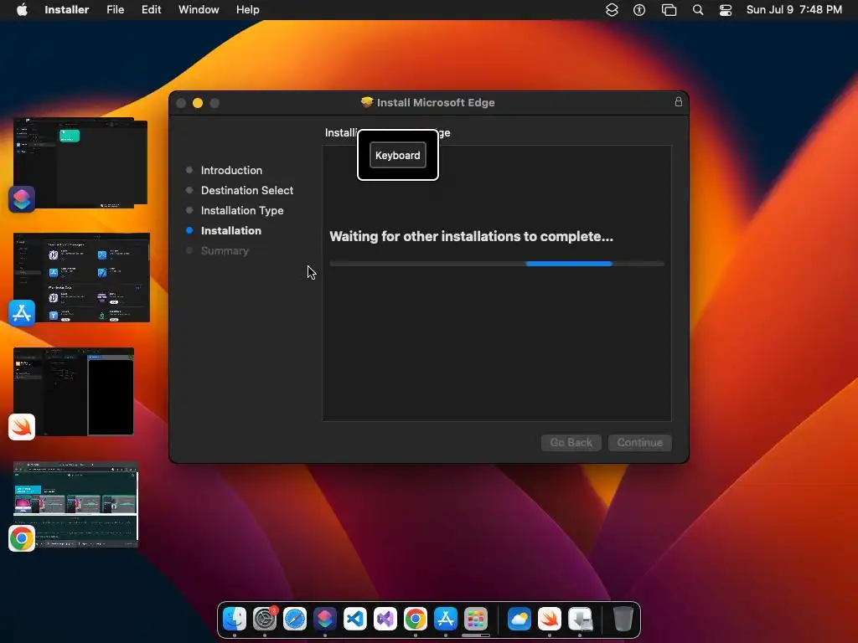Click the package icon beside Install Microsoft Edge

367,101
